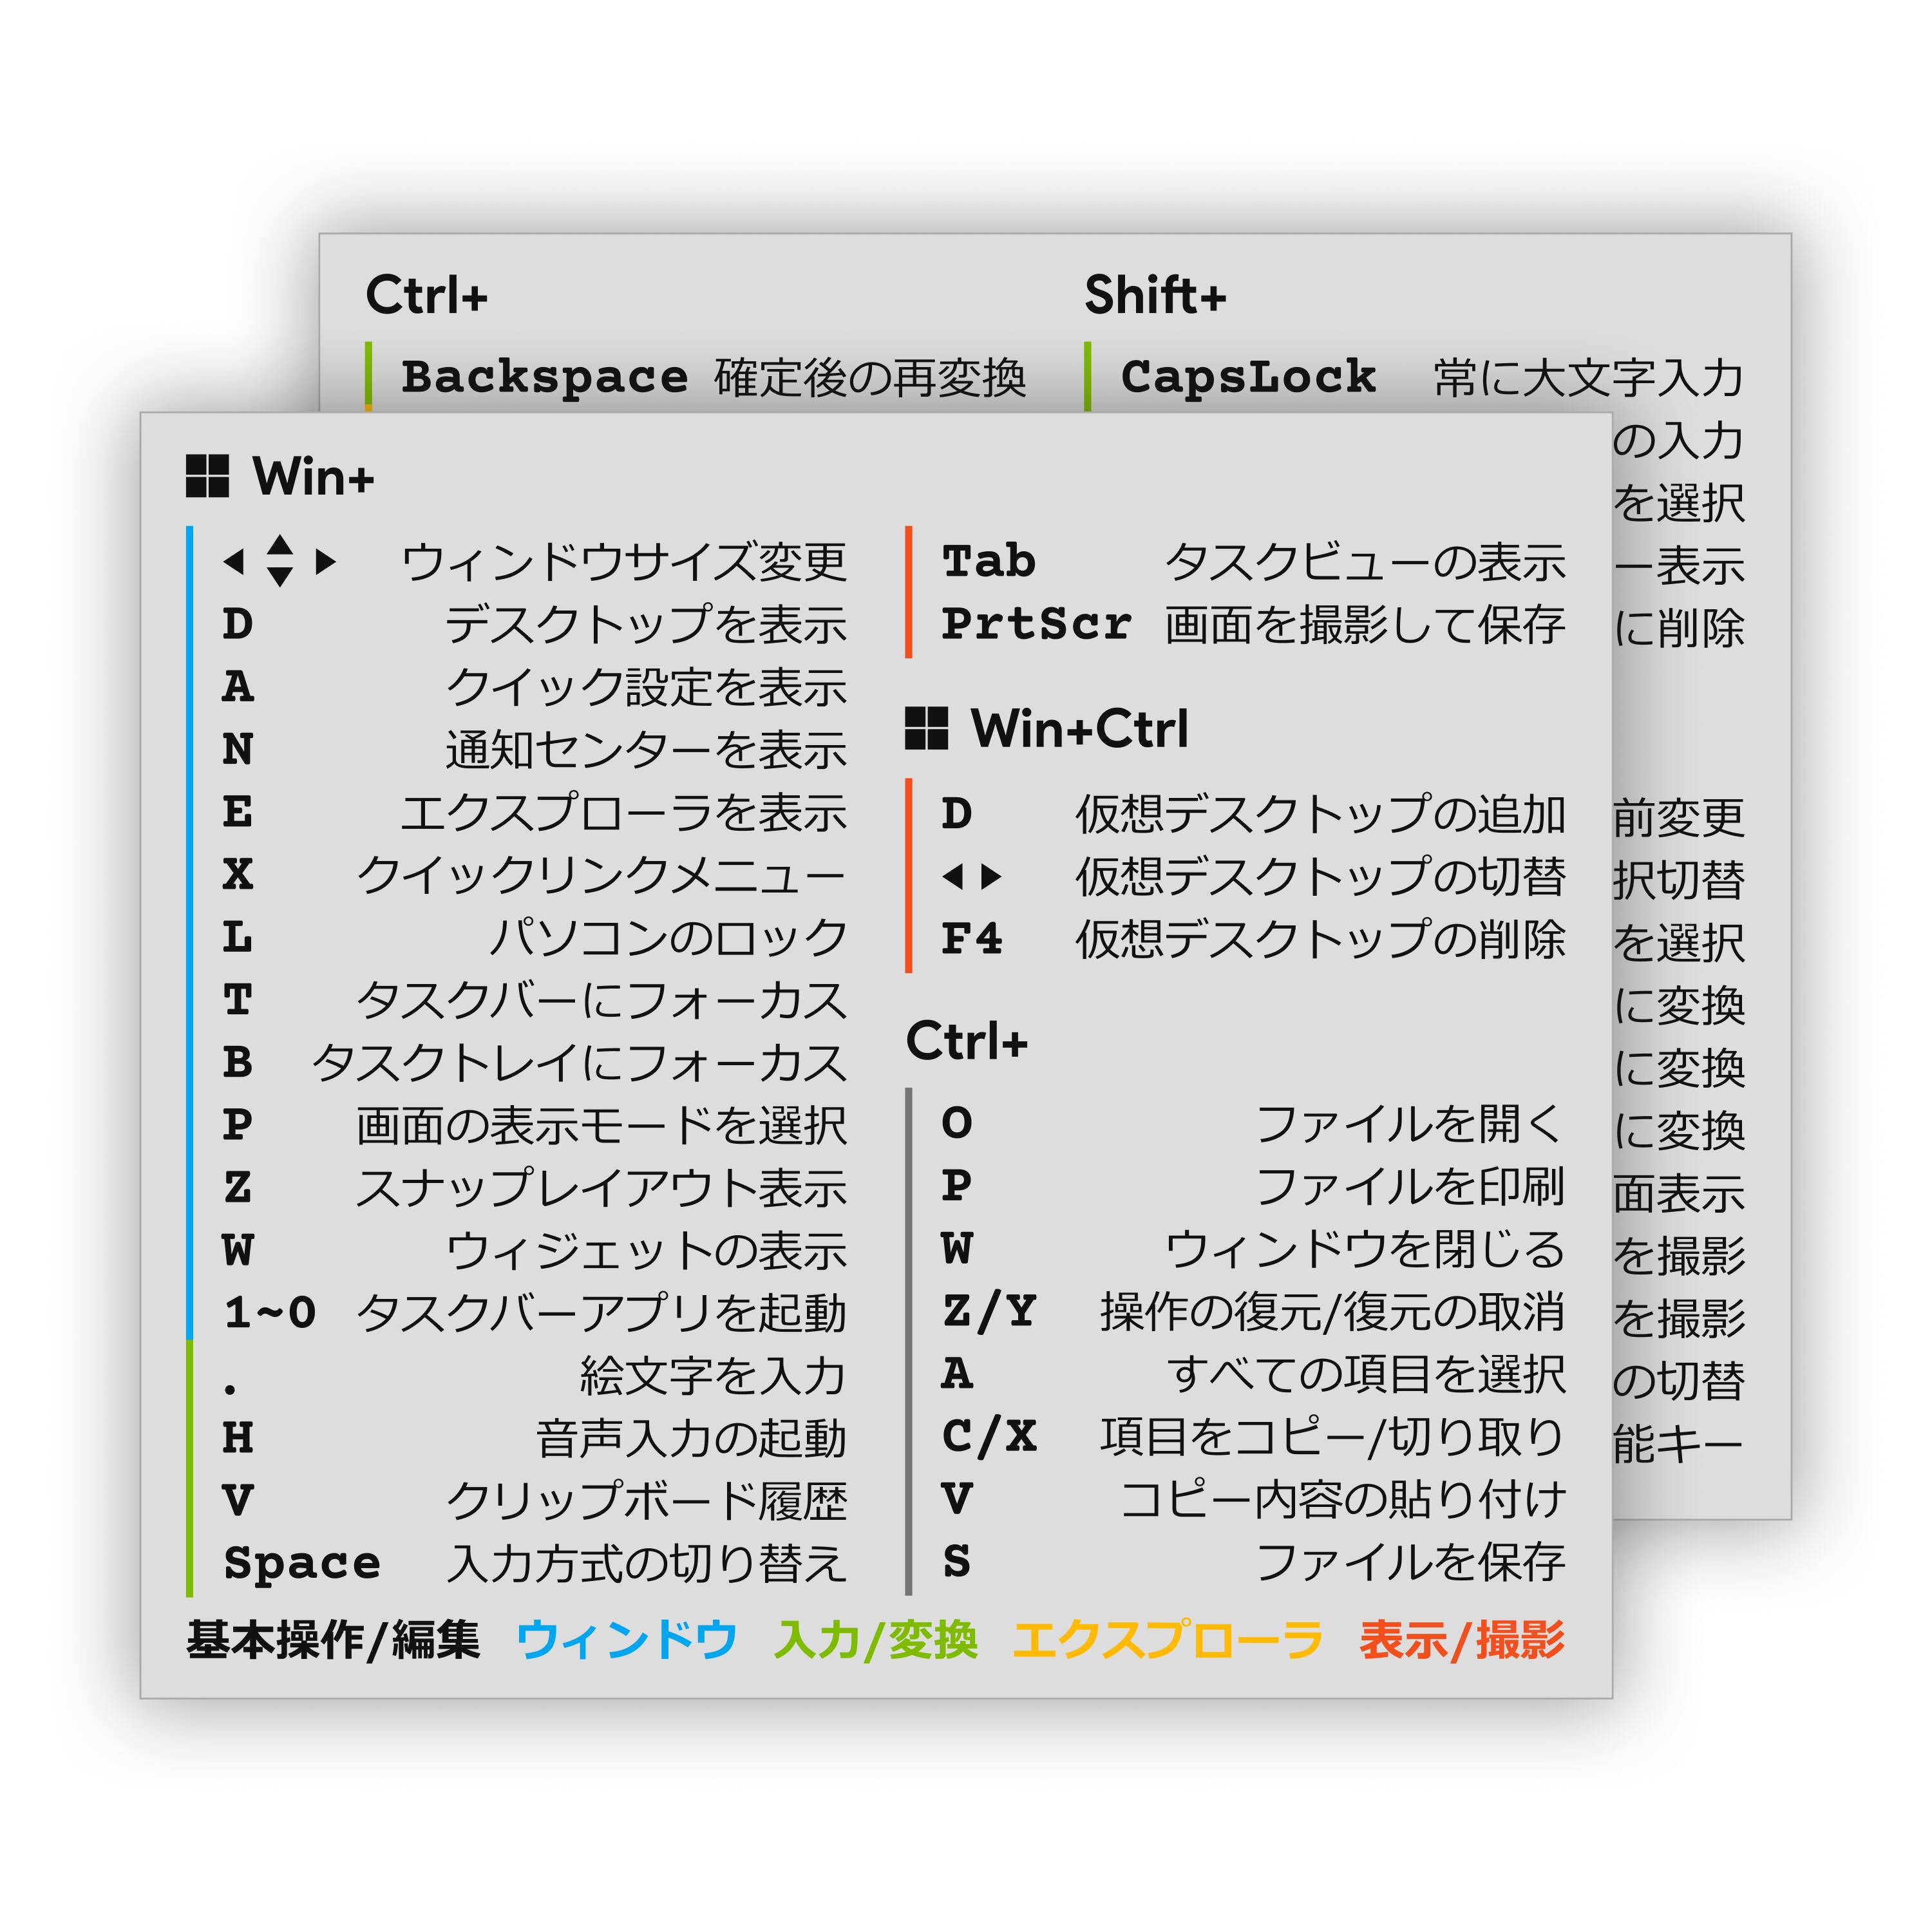Click the PrtScr key label
The height and width of the screenshot is (1932, 1932).
coord(1036,625)
